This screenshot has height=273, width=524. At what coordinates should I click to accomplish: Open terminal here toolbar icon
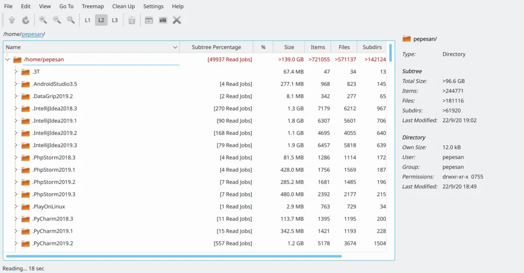point(163,20)
